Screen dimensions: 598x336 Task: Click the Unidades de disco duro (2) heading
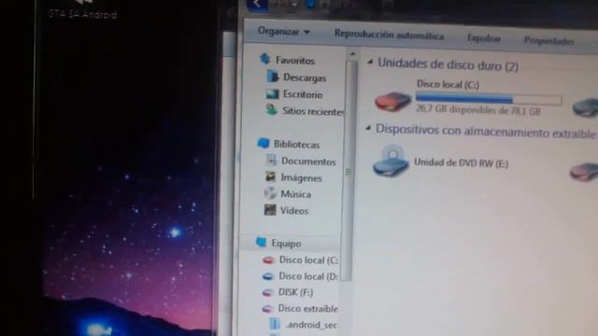coord(448,65)
